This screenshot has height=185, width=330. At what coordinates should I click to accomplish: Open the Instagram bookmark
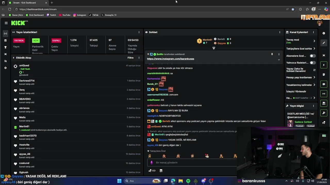point(80,15)
